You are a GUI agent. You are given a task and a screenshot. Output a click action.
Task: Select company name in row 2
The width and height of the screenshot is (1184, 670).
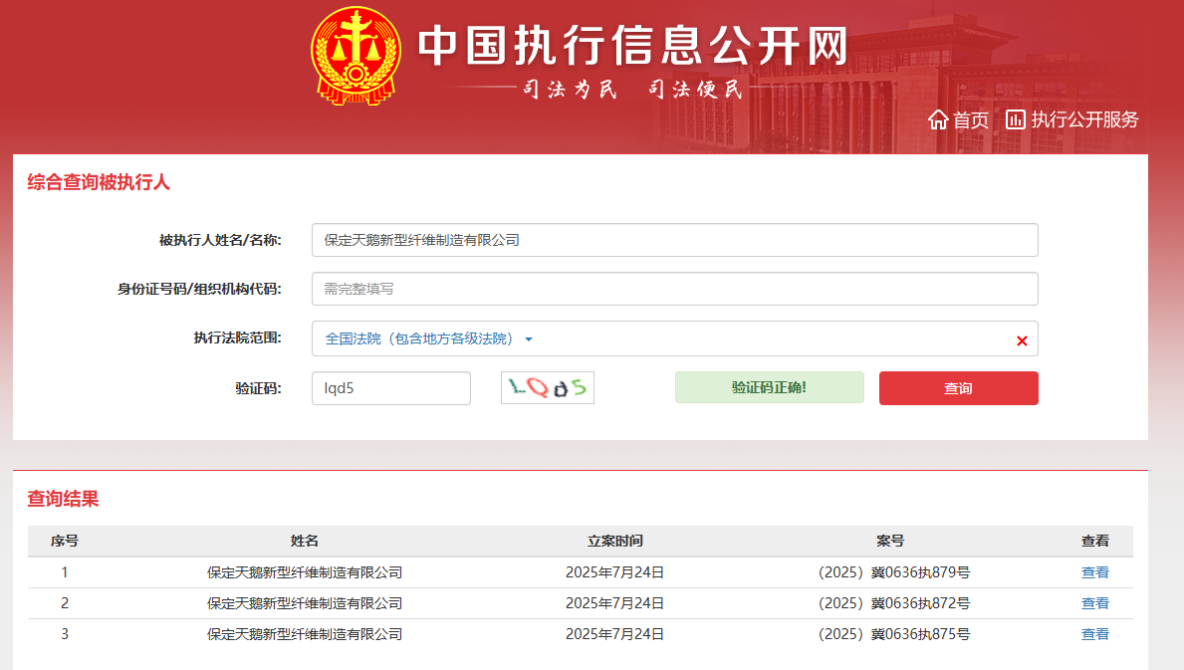click(305, 603)
